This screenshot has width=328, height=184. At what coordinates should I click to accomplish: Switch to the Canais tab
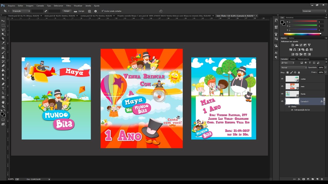[x=292, y=59]
